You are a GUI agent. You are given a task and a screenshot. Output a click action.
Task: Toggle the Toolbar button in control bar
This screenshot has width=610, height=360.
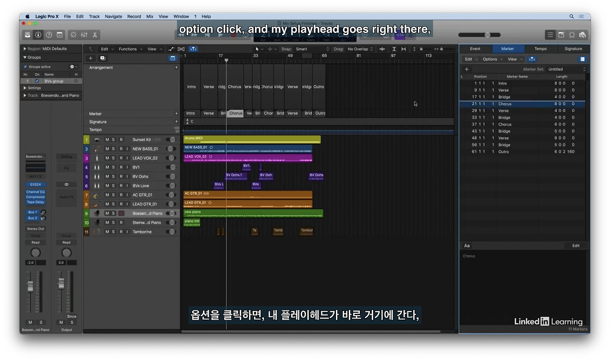click(60, 35)
